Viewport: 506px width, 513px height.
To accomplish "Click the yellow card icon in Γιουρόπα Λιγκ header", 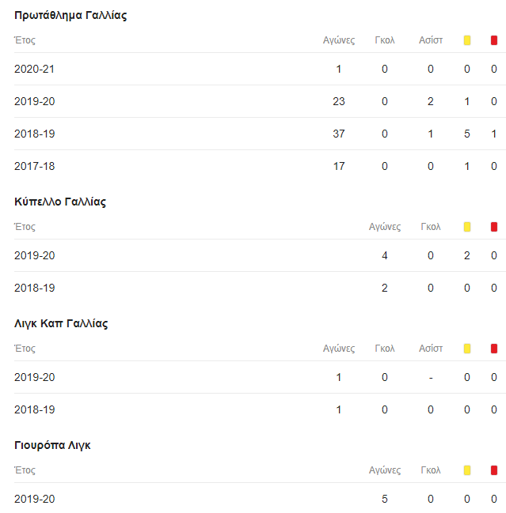I will click(x=467, y=470).
